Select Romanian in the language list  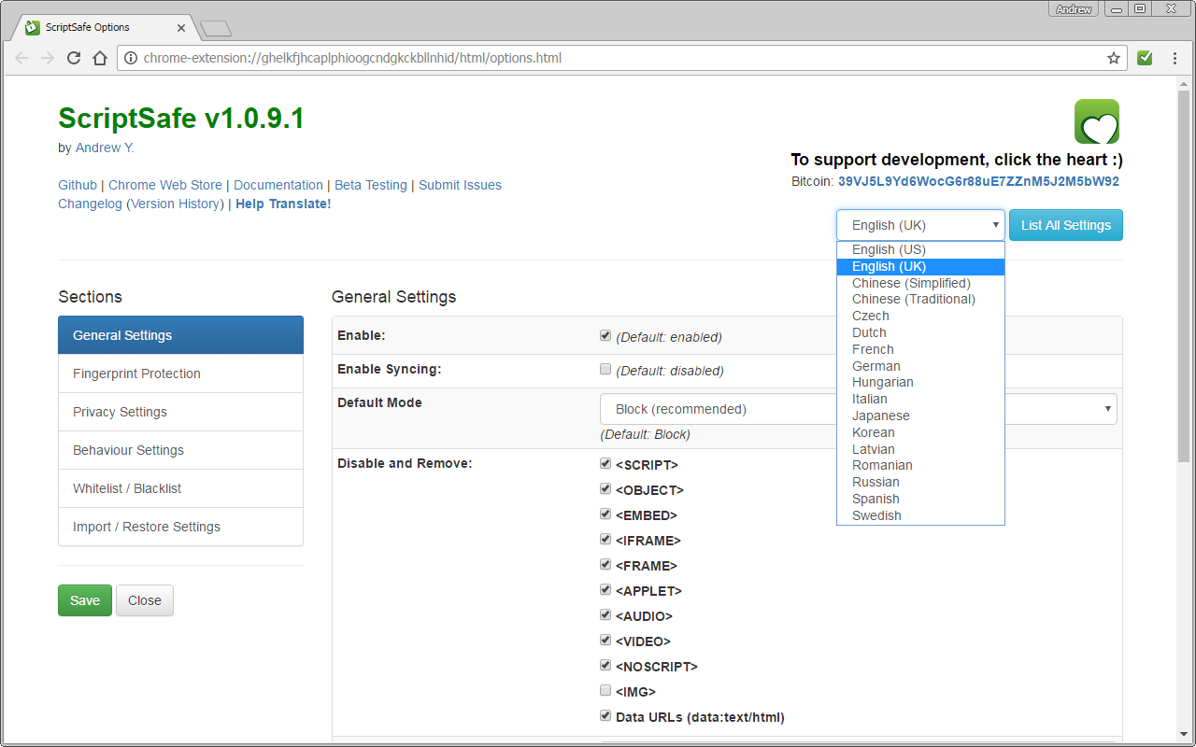pyautogui.click(x=920, y=465)
